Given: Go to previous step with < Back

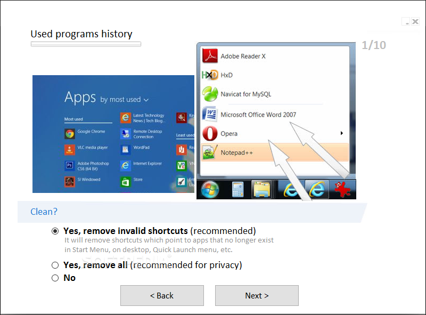Looking at the screenshot, I should pos(162,296).
